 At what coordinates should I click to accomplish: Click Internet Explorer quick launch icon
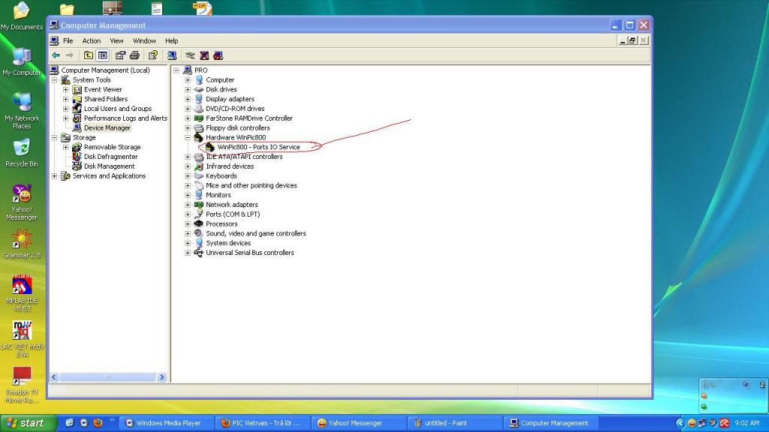(x=70, y=423)
